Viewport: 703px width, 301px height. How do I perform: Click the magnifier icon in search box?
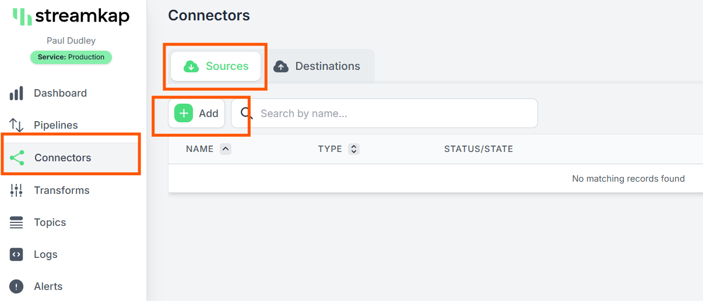247,114
